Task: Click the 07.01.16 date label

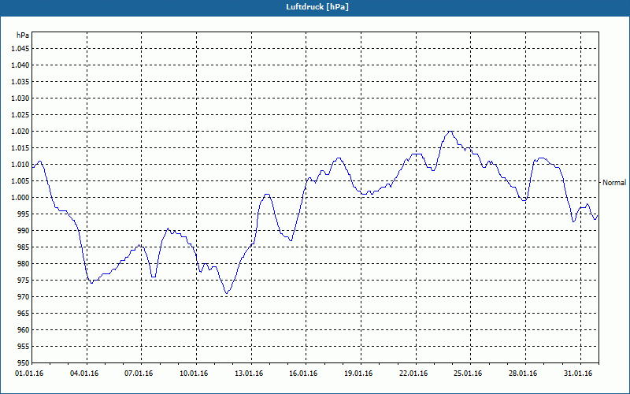Action: 139,374
